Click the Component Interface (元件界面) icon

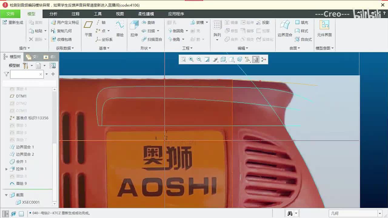pos(324,28)
